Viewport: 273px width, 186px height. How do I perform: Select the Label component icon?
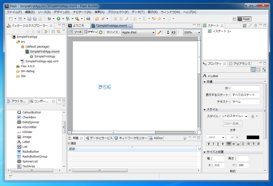[x=19, y=142]
